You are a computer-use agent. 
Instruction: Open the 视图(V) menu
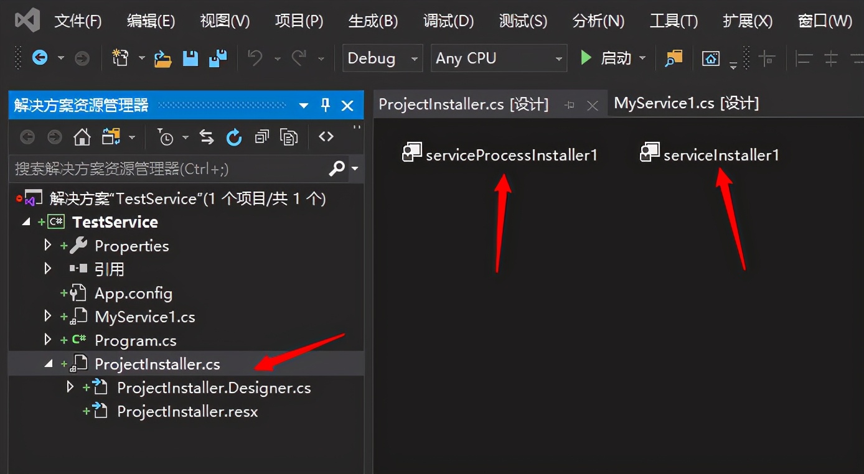pyautogui.click(x=225, y=21)
